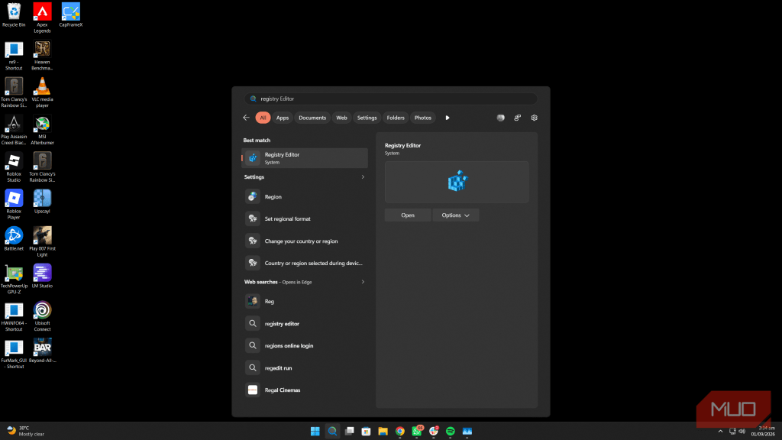Select Upscayl desktop icon
The image size is (782, 440).
click(x=42, y=202)
